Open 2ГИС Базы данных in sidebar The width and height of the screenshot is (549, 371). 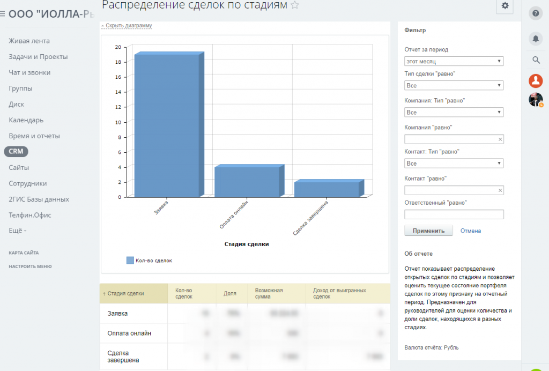[39, 199]
